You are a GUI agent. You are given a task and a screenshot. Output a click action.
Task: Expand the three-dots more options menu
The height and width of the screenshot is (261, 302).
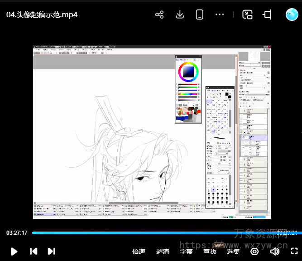(220, 14)
